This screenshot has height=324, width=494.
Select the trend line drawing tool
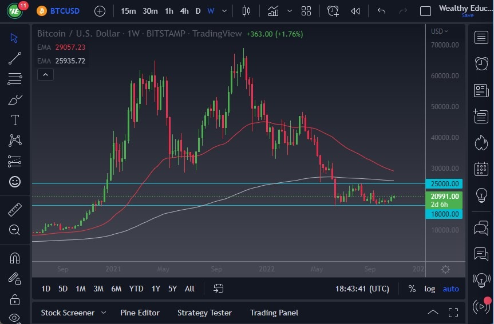pyautogui.click(x=15, y=58)
